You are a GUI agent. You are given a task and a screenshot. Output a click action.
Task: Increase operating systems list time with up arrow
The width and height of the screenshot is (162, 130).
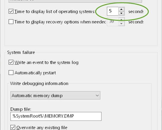121,9
